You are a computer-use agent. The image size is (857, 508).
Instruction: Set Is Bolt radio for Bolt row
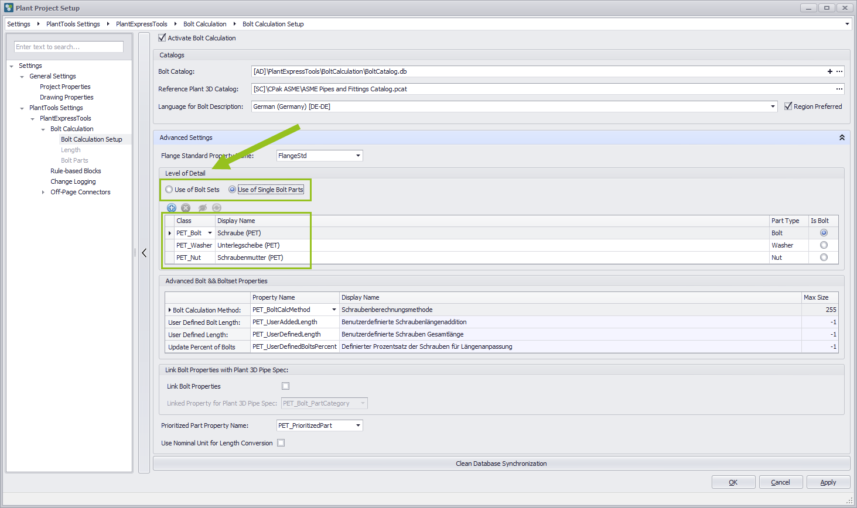[x=824, y=233]
